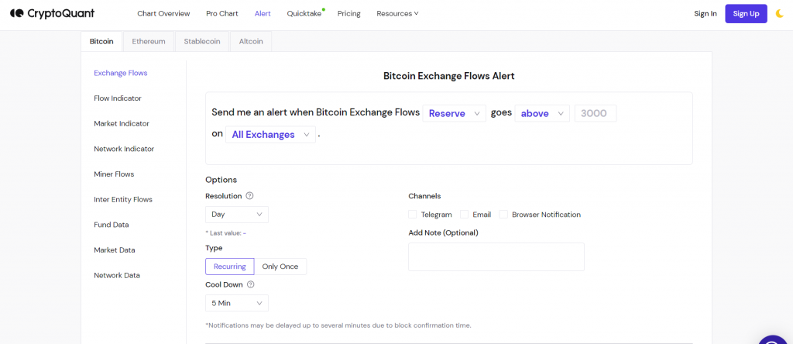Select Only Once alert type
793x344 pixels.
tap(280, 267)
